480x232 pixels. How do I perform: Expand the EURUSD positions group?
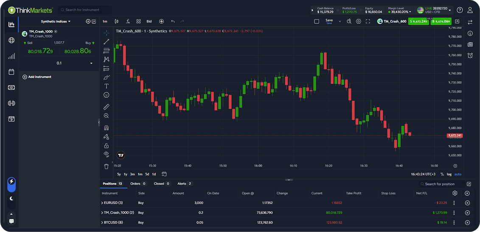click(x=102, y=203)
